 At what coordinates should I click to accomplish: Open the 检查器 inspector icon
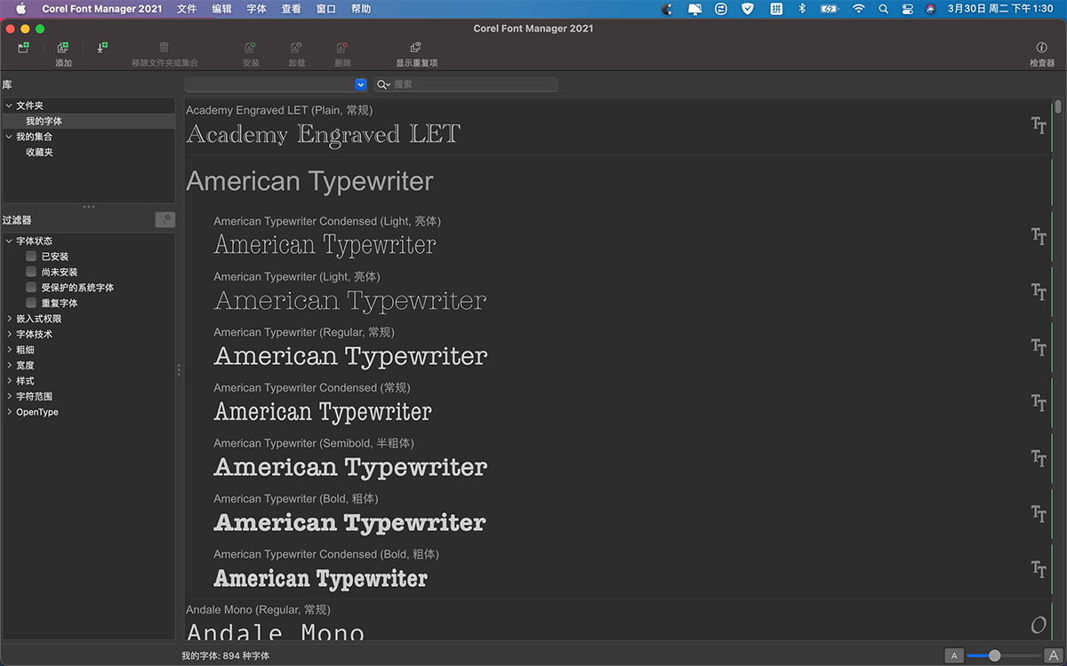[1041, 47]
